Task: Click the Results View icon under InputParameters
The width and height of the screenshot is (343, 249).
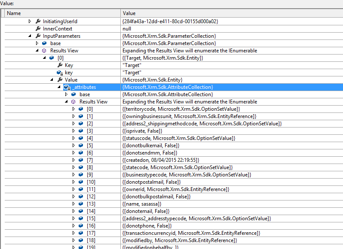Action: (44, 51)
